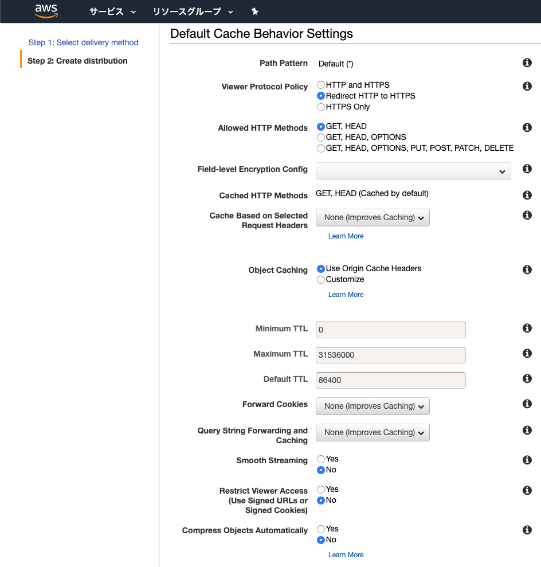The image size is (541, 567).
Task: Enable Compress Objects Automatically with Yes
Action: [321, 529]
